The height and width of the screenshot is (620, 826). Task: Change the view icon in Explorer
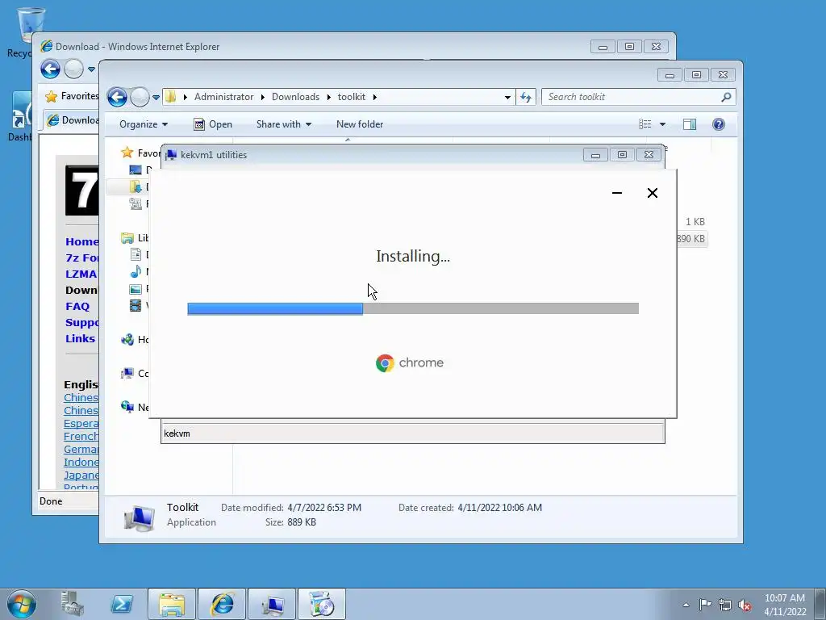coord(645,124)
